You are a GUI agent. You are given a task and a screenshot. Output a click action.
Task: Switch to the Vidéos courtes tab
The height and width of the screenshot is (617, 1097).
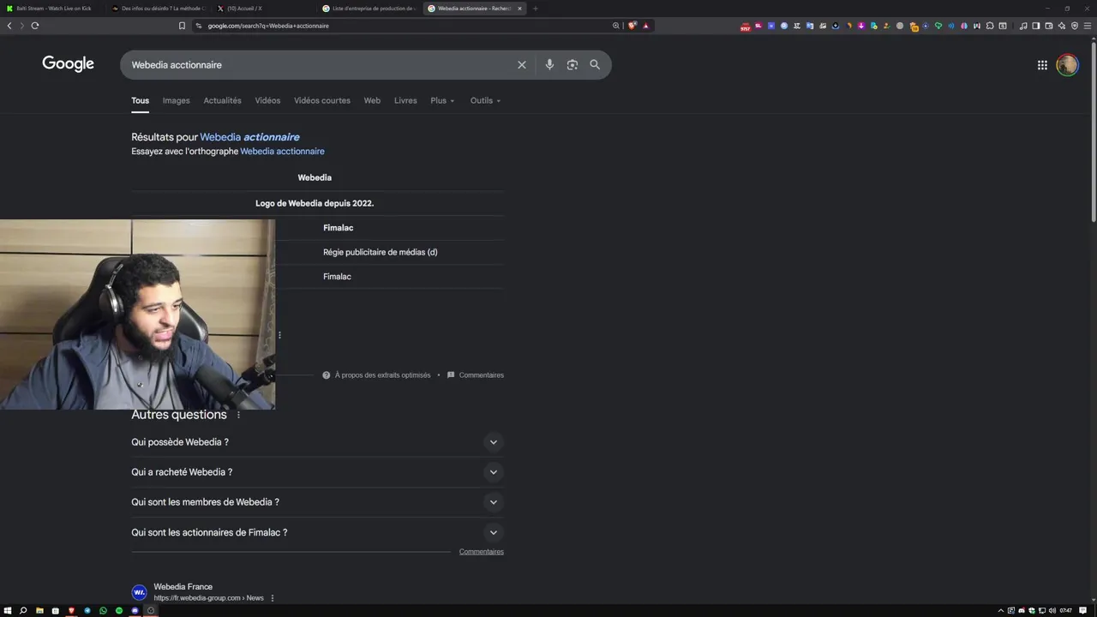[x=322, y=100]
